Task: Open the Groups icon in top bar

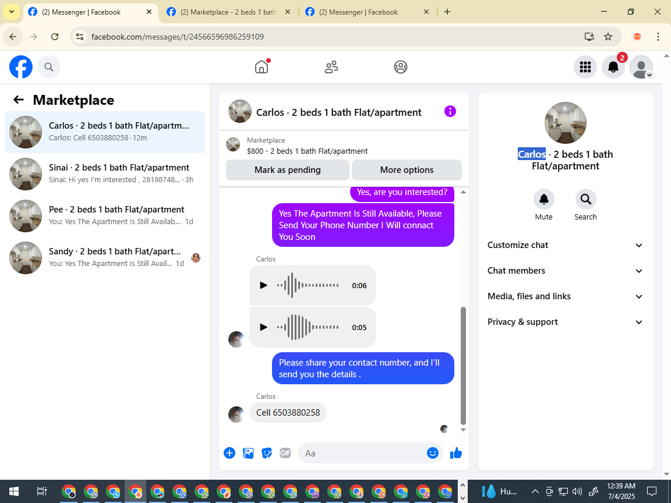Action: point(401,67)
